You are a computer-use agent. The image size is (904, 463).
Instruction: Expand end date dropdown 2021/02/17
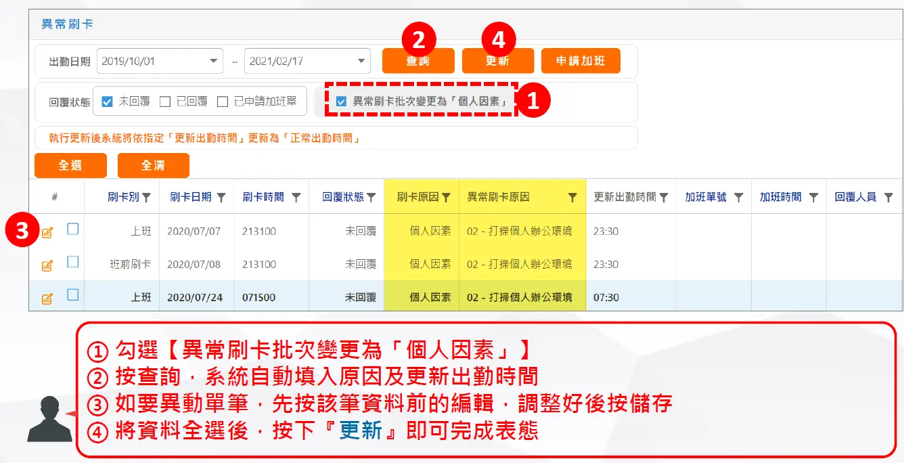(362, 61)
